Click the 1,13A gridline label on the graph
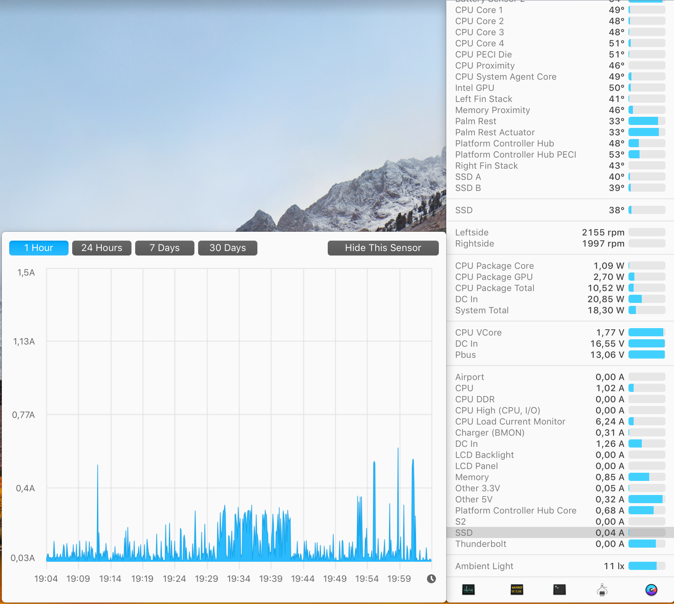This screenshot has width=674, height=604. pos(24,341)
